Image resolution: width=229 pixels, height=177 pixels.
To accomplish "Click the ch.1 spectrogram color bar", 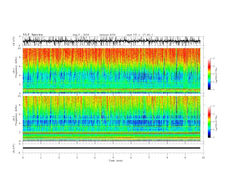I will 209,74.
